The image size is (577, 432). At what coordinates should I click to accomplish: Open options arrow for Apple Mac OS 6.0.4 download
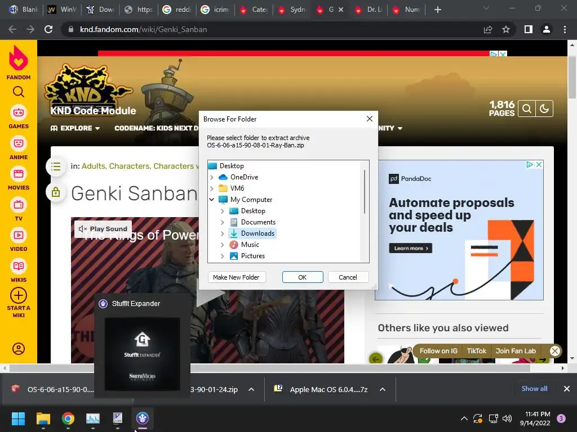[383, 389]
